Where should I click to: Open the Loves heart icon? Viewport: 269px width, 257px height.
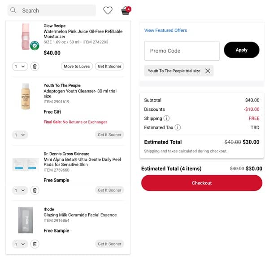108,10
